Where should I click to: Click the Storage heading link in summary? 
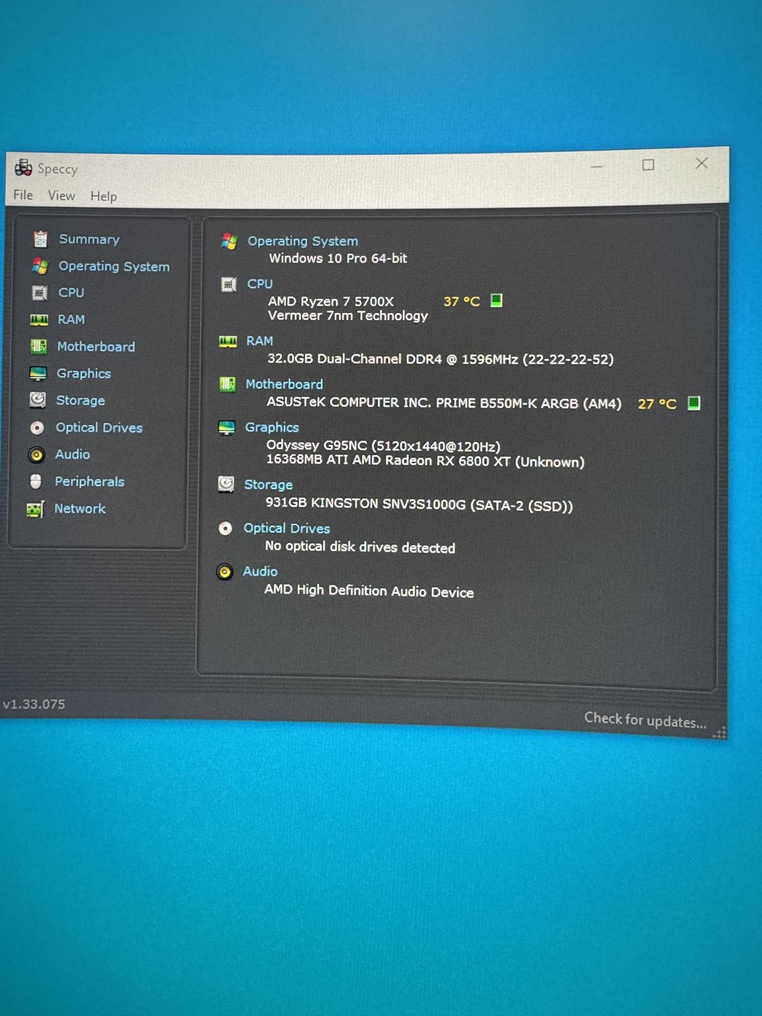[x=269, y=485]
